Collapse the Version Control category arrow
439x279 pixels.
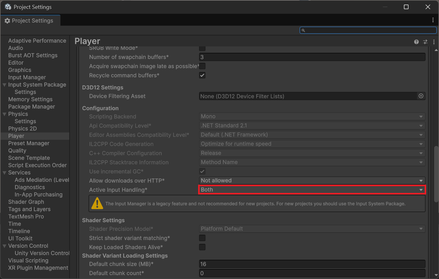pyautogui.click(x=4, y=246)
